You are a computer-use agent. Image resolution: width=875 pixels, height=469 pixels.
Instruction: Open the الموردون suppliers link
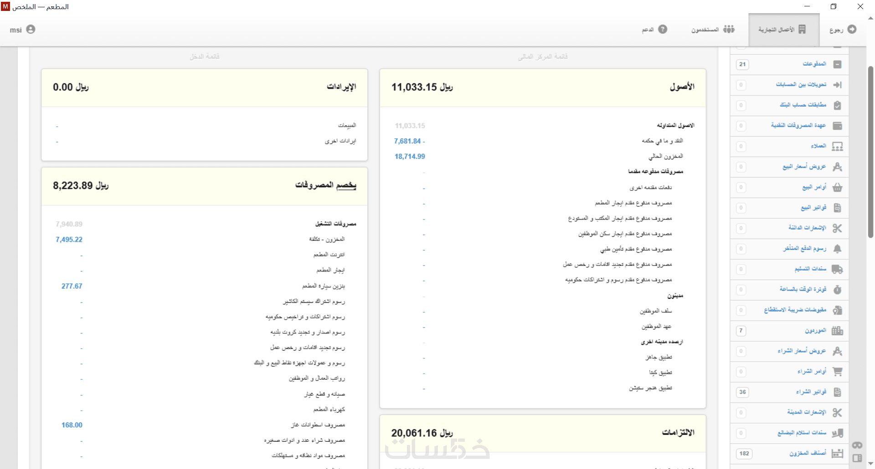tap(815, 331)
